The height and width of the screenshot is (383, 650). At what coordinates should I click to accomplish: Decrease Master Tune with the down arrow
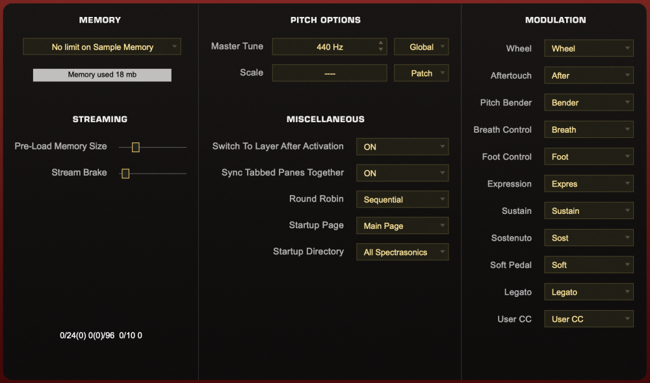[x=381, y=50]
